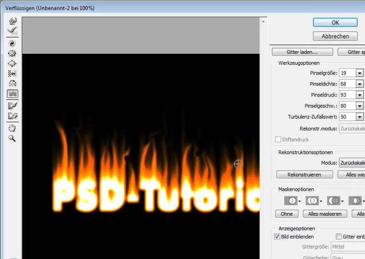Image resolution: width=365 pixels, height=259 pixels.
Task: Select the Mirror tool
Action: 12,83
